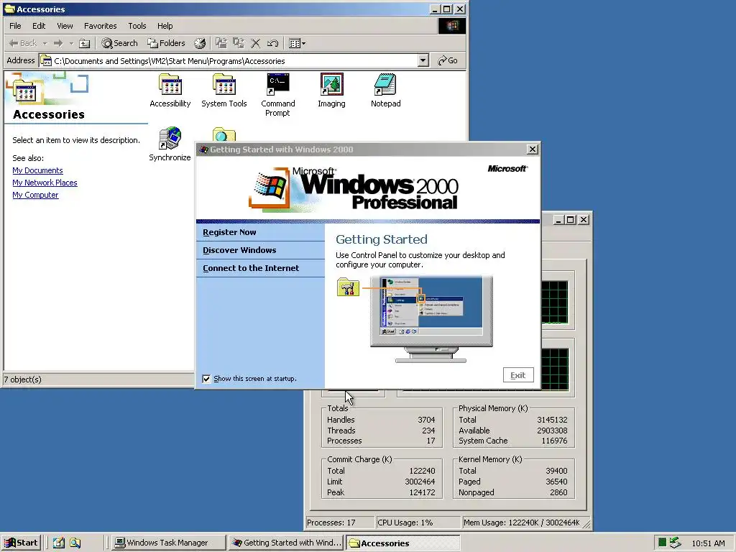Open the Edit menu

click(x=39, y=26)
